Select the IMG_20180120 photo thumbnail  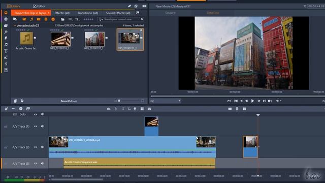95,39
